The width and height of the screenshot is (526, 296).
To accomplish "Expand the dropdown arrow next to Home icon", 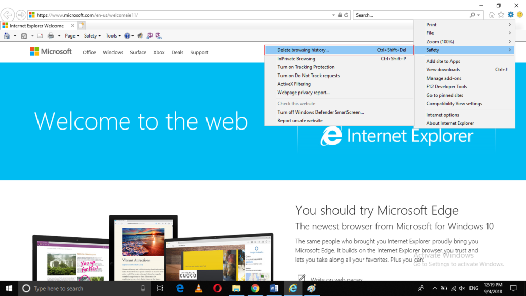I will click(x=15, y=36).
